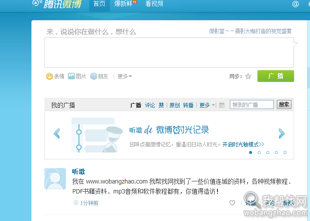Insert an emoticon via 表情
Screen dimensions: 310x221
55,76
